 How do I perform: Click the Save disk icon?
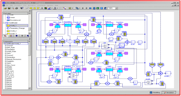tap(9, 8)
